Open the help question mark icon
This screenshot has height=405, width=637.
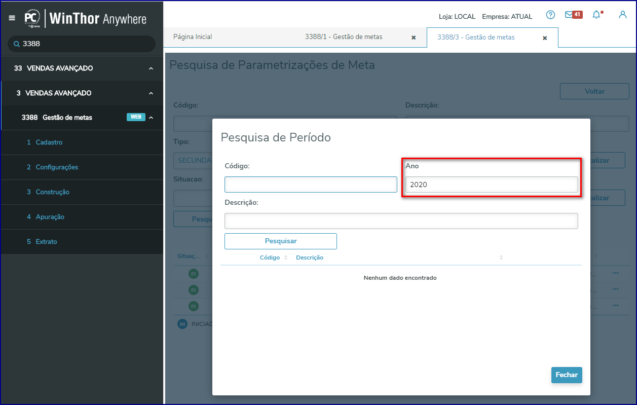pyautogui.click(x=550, y=15)
